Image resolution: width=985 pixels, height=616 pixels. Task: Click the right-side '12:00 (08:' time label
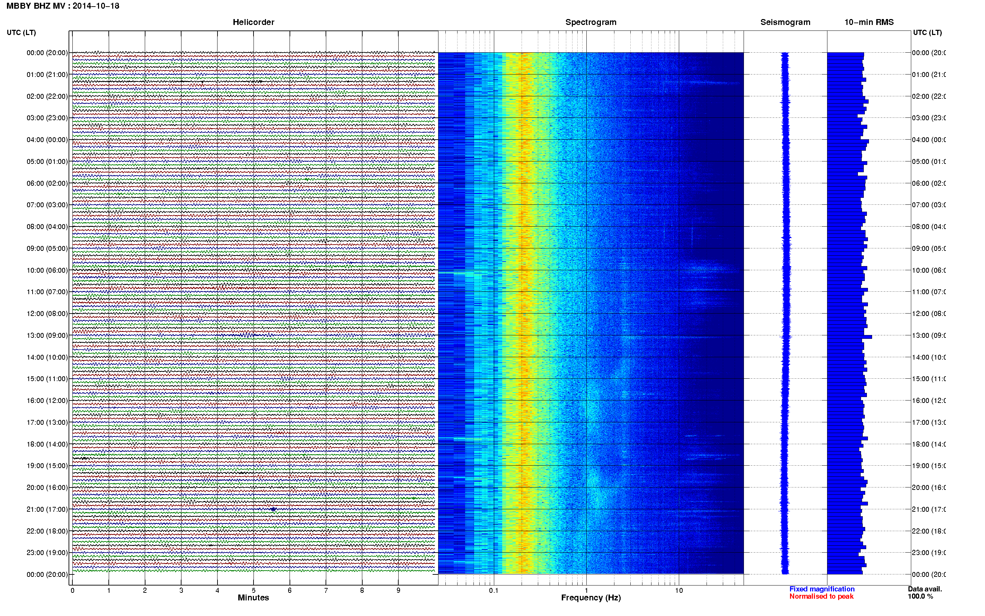(929, 314)
